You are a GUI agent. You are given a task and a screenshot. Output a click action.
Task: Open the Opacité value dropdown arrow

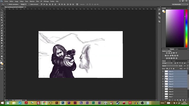click(188, 66)
